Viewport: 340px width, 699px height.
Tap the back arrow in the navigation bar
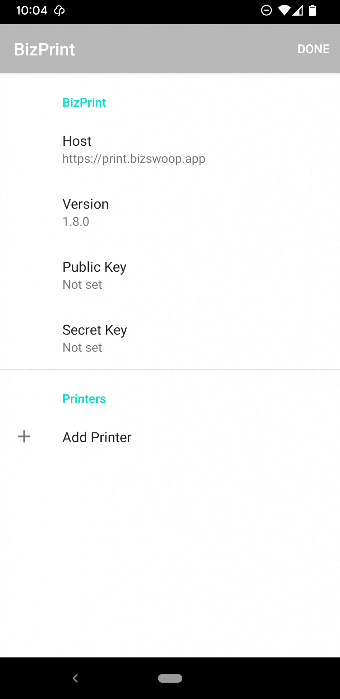75,679
